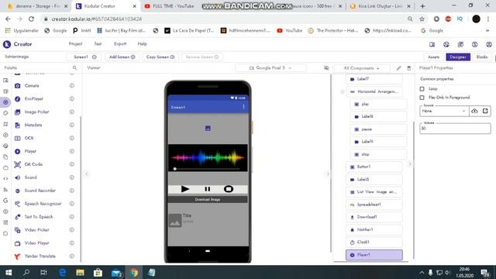The image size is (496, 279).
Task: Select Player in the palette
Action: click(30, 151)
